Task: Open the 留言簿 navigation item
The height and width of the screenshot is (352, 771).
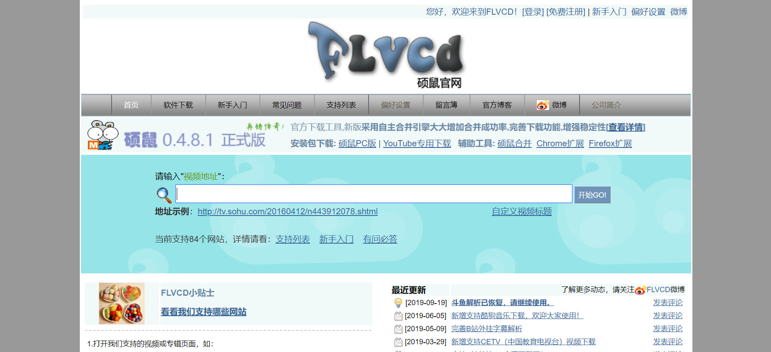Action: [x=446, y=105]
